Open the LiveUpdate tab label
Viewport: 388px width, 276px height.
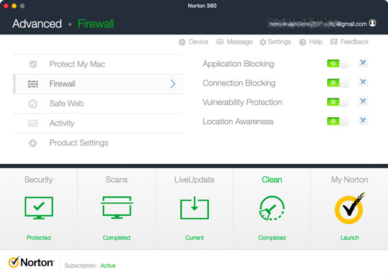pos(195,179)
